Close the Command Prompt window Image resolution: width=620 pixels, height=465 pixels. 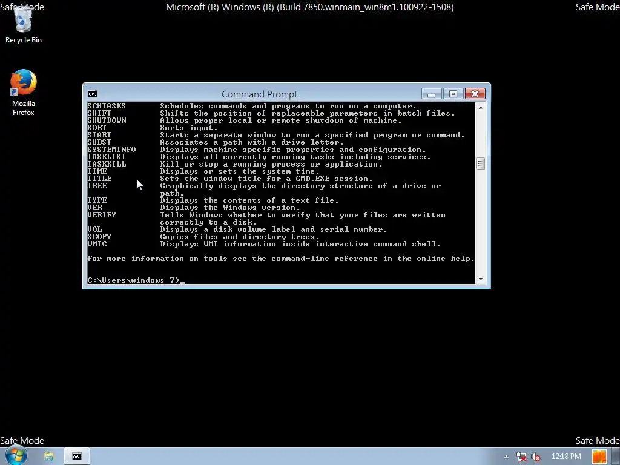[x=475, y=94]
